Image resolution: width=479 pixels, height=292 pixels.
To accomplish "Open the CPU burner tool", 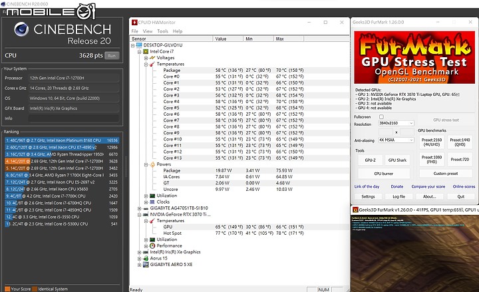I will pyautogui.click(x=384, y=174).
